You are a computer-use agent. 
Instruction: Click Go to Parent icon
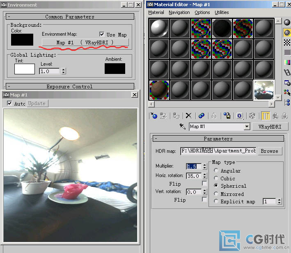[x=275, y=116]
